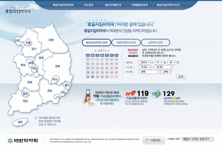Select 인천 on the map
The width and height of the screenshot is (222, 152).
click(17, 41)
